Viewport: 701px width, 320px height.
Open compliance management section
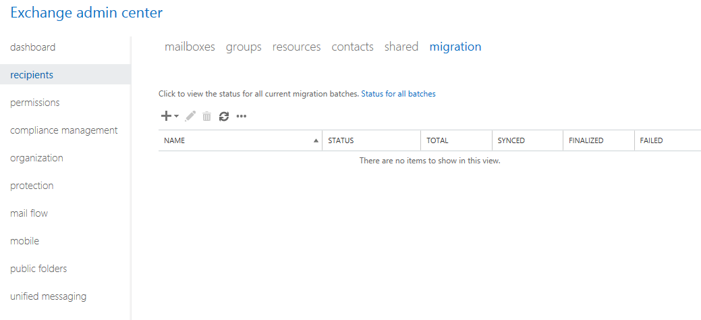[x=65, y=130]
